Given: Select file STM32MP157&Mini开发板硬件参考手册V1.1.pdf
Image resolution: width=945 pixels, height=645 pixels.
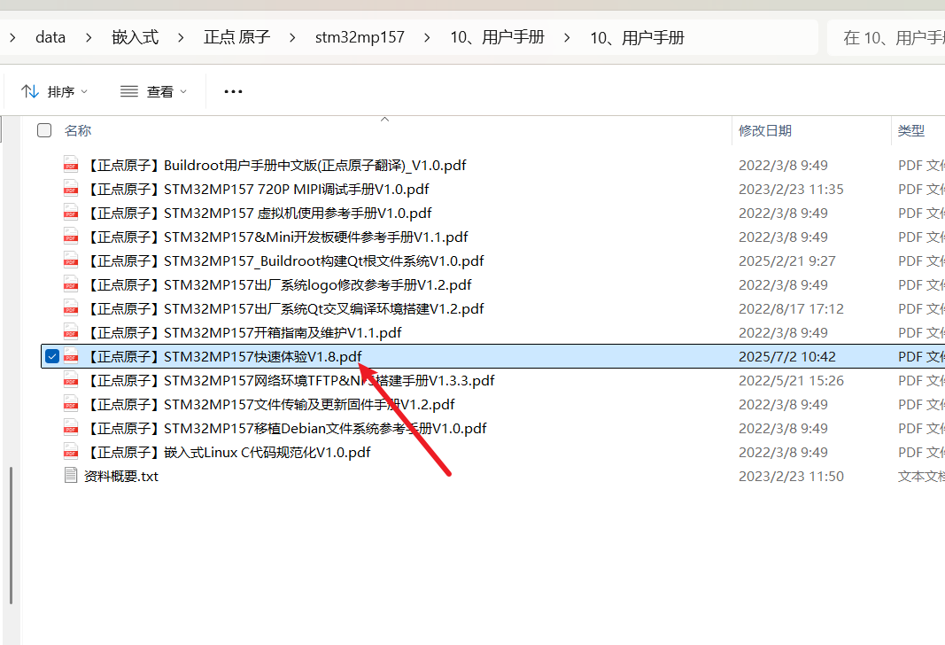Looking at the screenshot, I should (x=276, y=237).
